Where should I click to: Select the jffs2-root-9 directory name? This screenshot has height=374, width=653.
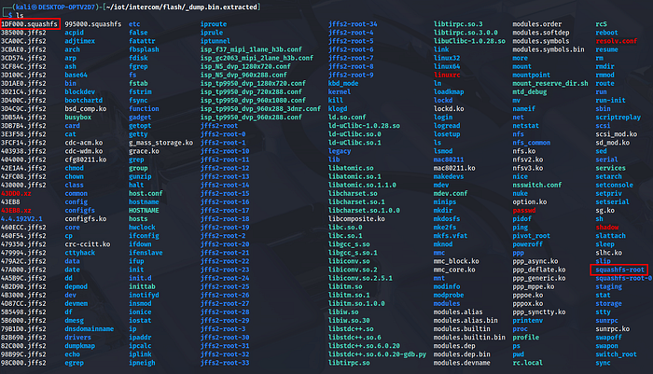point(351,75)
